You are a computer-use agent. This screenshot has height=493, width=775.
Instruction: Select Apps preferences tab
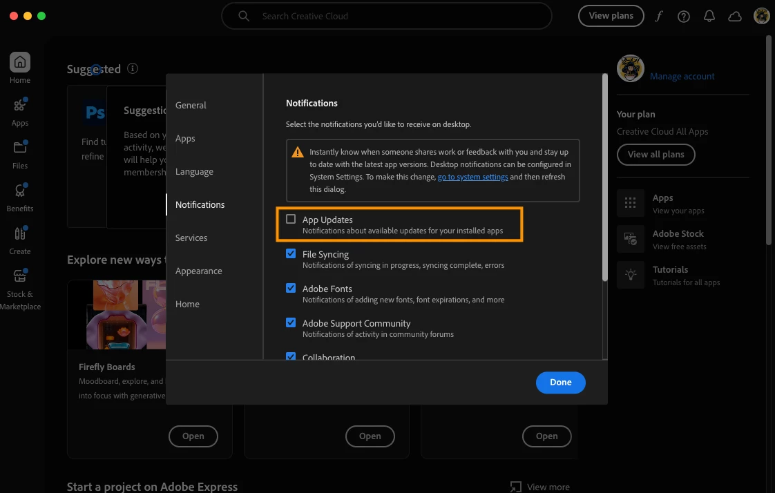[x=185, y=138]
